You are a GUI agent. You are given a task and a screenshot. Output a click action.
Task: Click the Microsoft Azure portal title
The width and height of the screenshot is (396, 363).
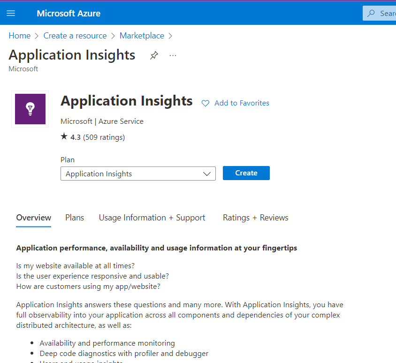(x=69, y=13)
